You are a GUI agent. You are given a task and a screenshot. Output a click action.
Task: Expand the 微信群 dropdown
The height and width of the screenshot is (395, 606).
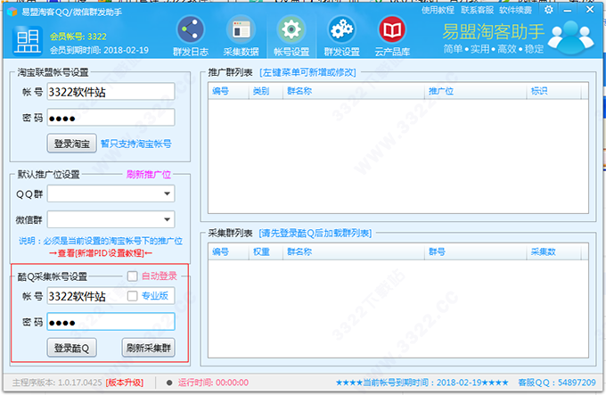coord(167,219)
